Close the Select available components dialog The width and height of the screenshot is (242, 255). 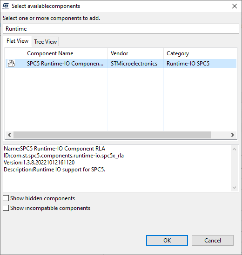(235, 6)
